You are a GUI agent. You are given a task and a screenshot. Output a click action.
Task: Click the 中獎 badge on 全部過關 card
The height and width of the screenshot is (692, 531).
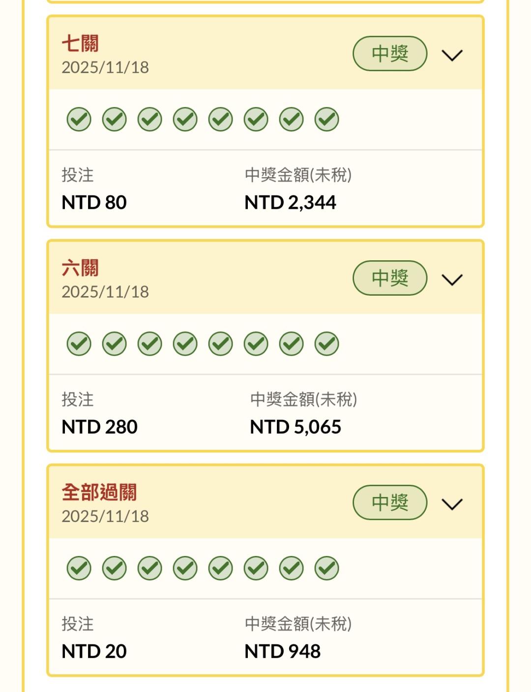pyautogui.click(x=389, y=502)
